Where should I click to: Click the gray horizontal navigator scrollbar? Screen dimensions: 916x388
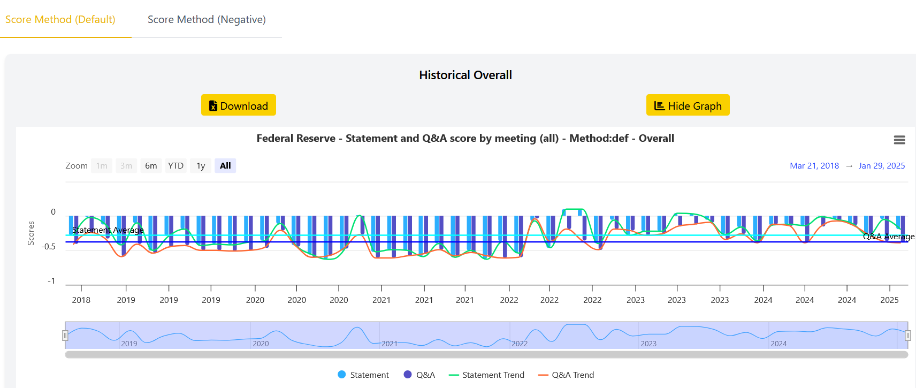[x=486, y=354]
